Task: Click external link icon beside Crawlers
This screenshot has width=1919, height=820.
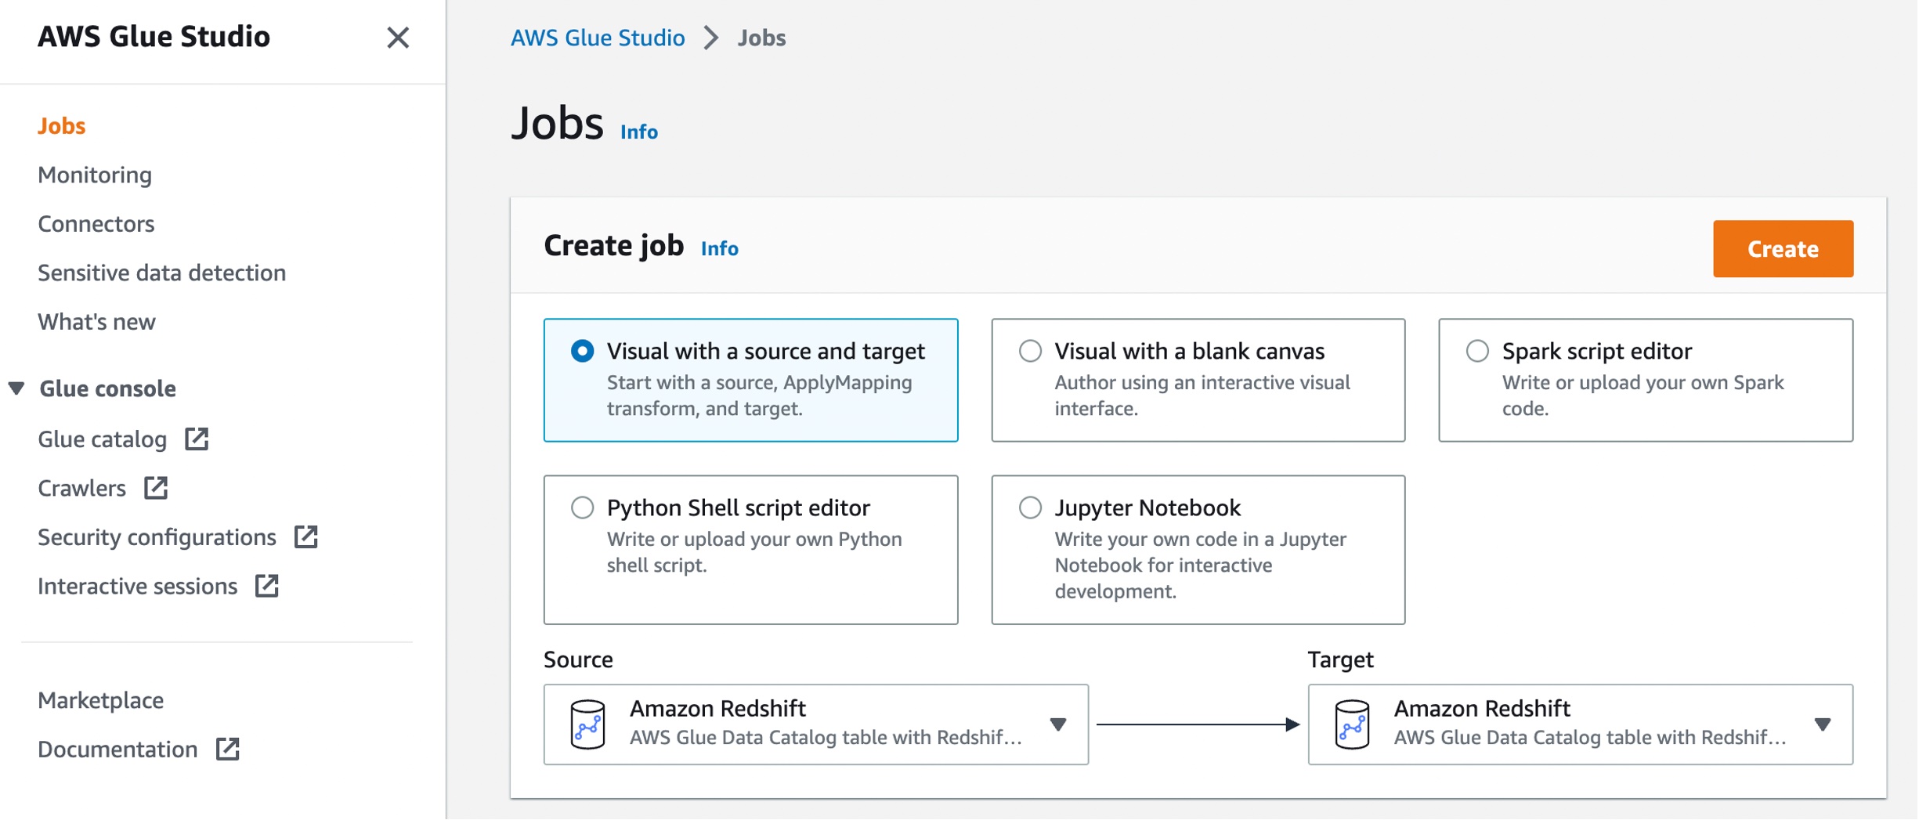Action: tap(156, 488)
